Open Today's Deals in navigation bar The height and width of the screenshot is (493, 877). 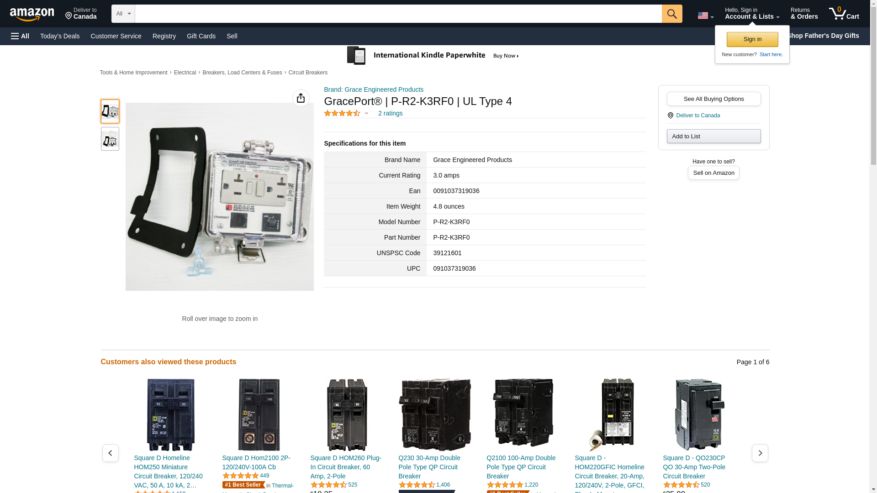pyautogui.click(x=60, y=36)
